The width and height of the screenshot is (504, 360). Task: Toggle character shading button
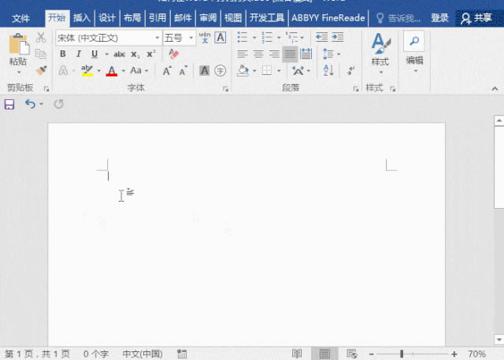tap(205, 70)
